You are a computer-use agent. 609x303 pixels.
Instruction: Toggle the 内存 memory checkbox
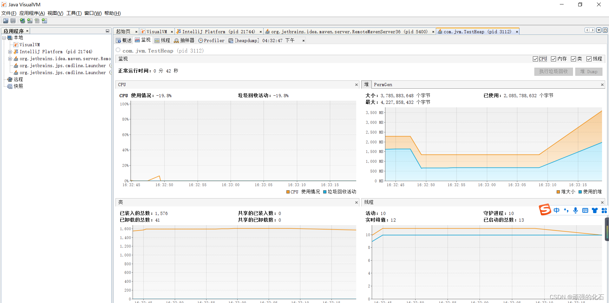(553, 59)
